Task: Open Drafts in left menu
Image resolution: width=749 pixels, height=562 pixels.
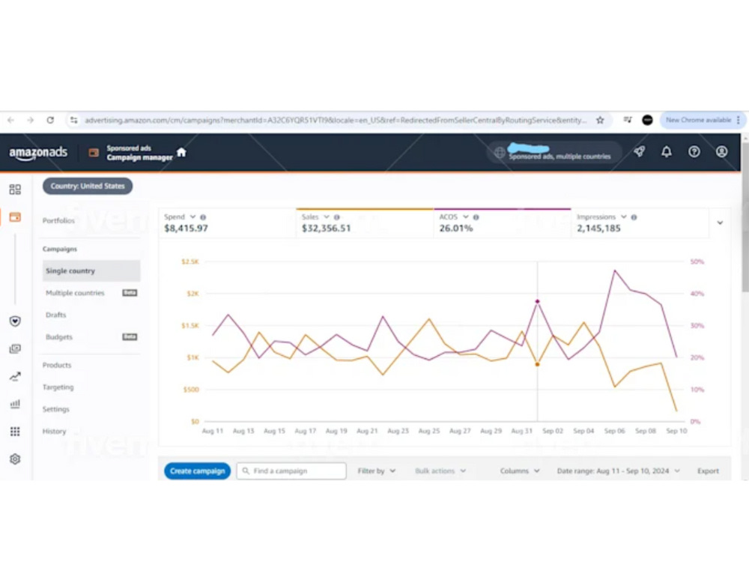Action: (x=56, y=315)
